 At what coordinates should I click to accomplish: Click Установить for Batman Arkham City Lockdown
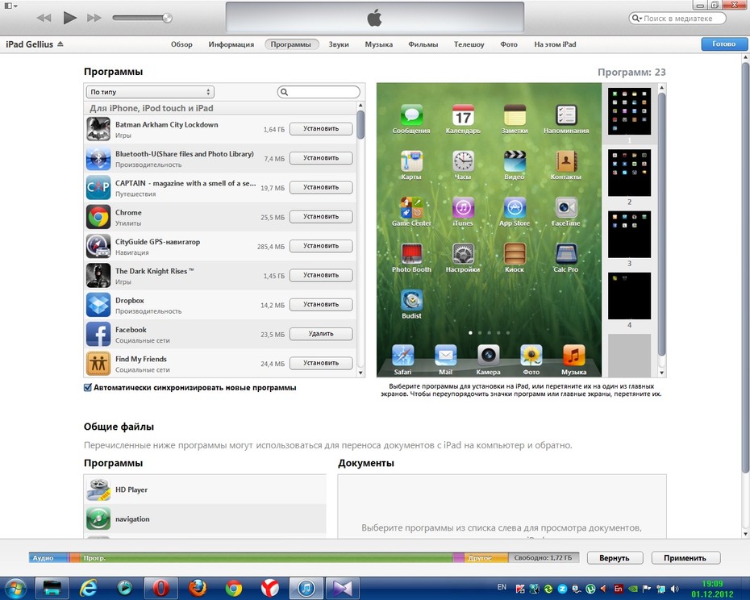pyautogui.click(x=321, y=129)
